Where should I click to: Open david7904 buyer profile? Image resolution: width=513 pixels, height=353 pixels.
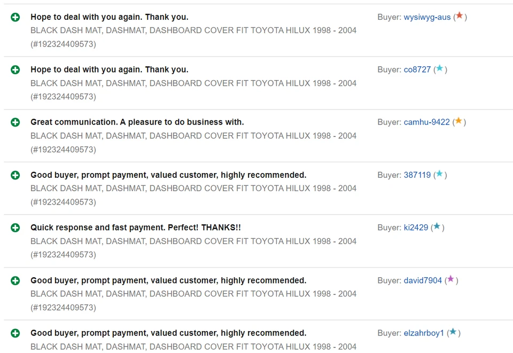(x=423, y=280)
